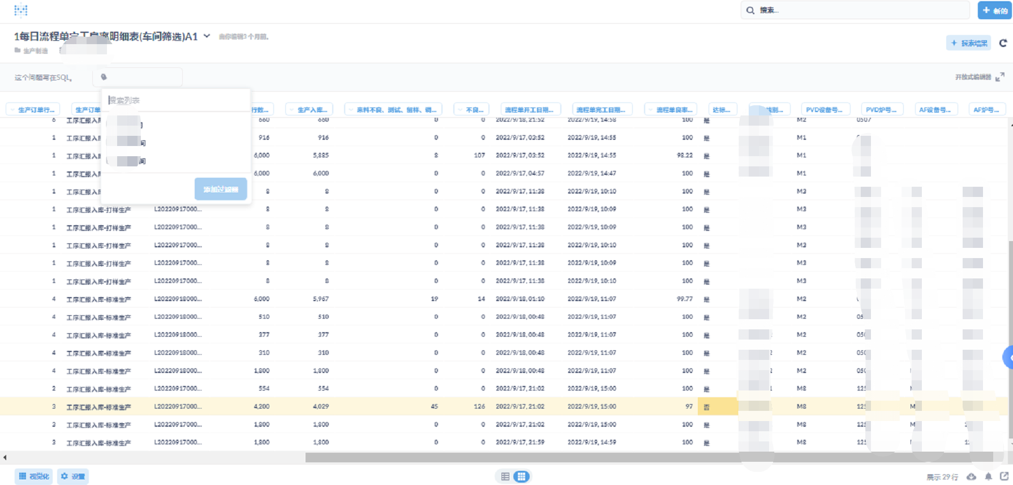Screen dimensions: 1013x485
Task: Click the 99.77 yield cell
Action: (x=684, y=299)
